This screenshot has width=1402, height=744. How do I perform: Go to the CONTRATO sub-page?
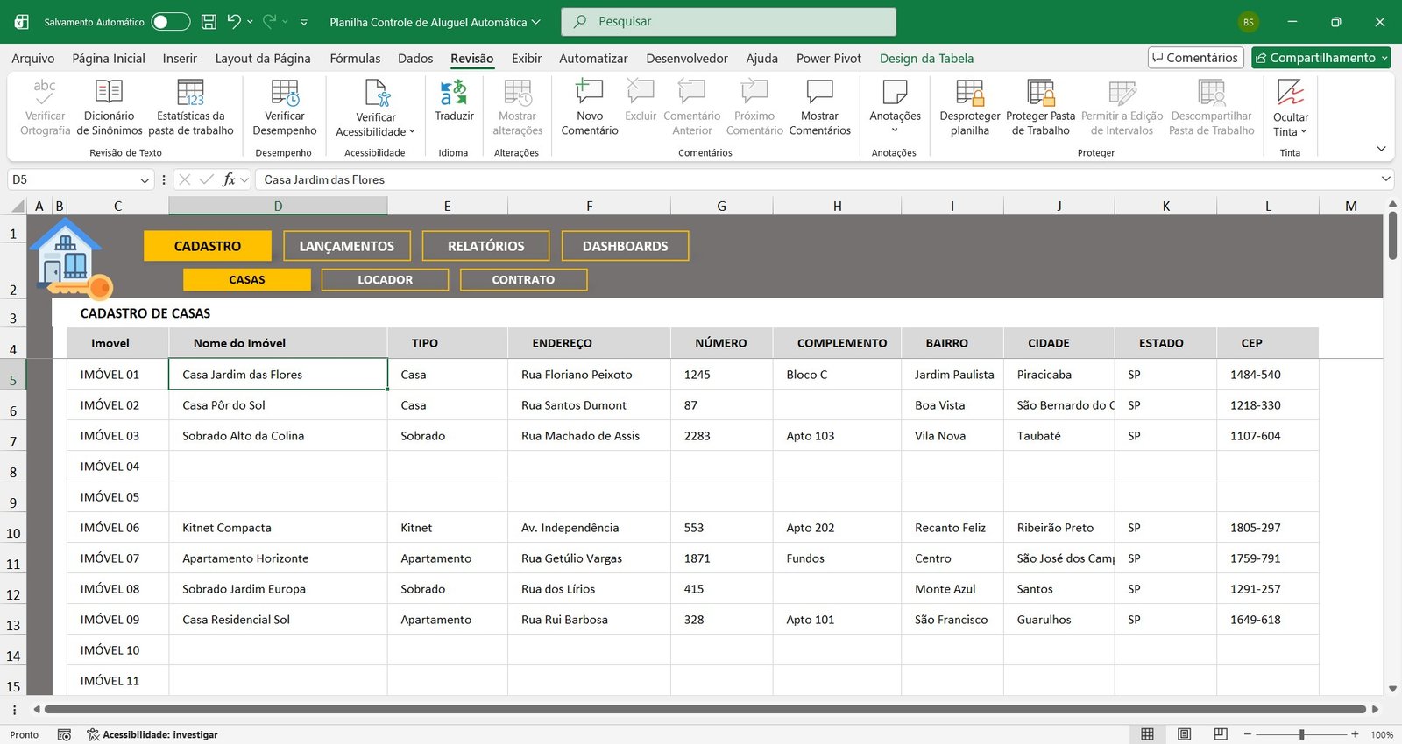[523, 279]
